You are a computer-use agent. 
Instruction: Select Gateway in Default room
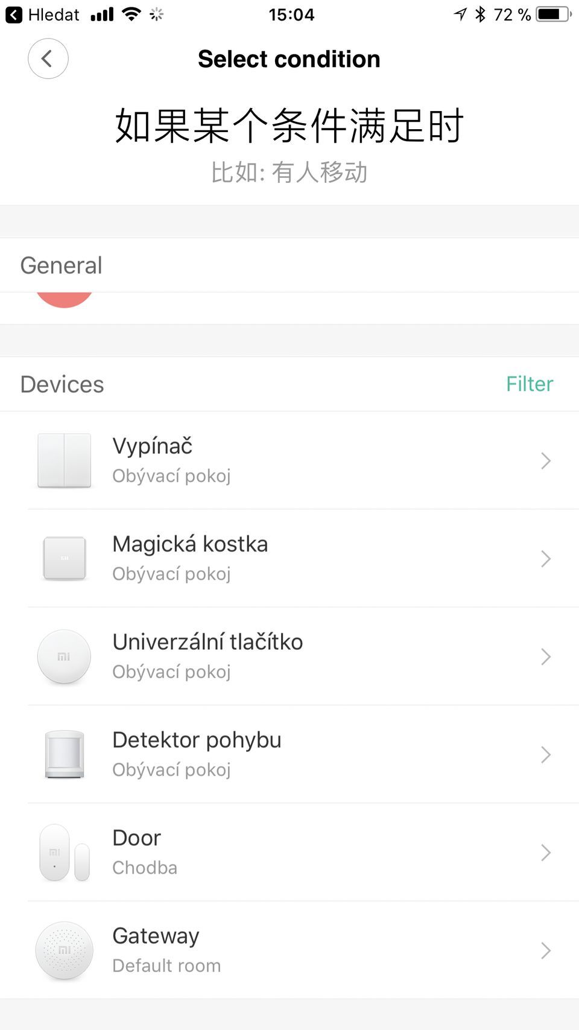click(x=289, y=950)
